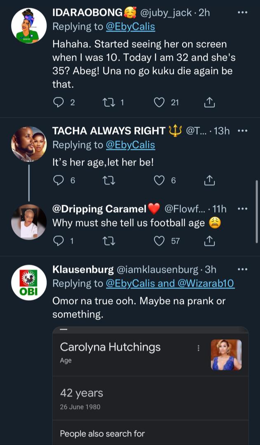Open more options on Klausenburg's tweet
260x445 pixels.
(x=243, y=270)
